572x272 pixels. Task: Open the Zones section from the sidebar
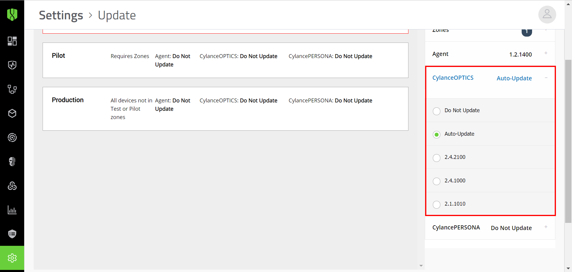tap(12, 89)
